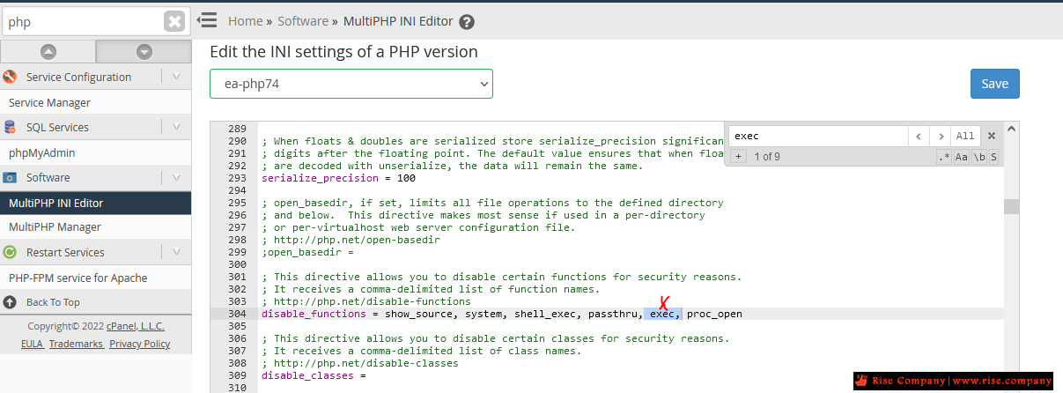Toggle case sensitive (Aa) search option

962,157
